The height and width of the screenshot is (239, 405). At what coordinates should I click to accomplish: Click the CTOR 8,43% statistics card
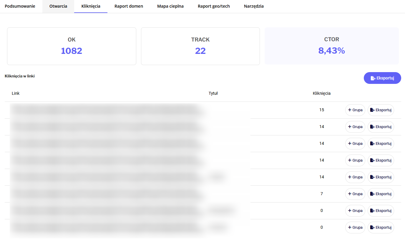coord(331,46)
